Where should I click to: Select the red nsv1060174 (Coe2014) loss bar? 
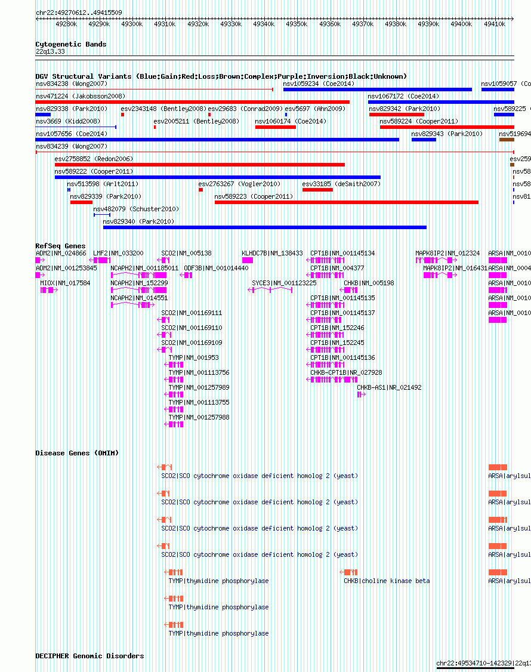pyautogui.click(x=275, y=127)
